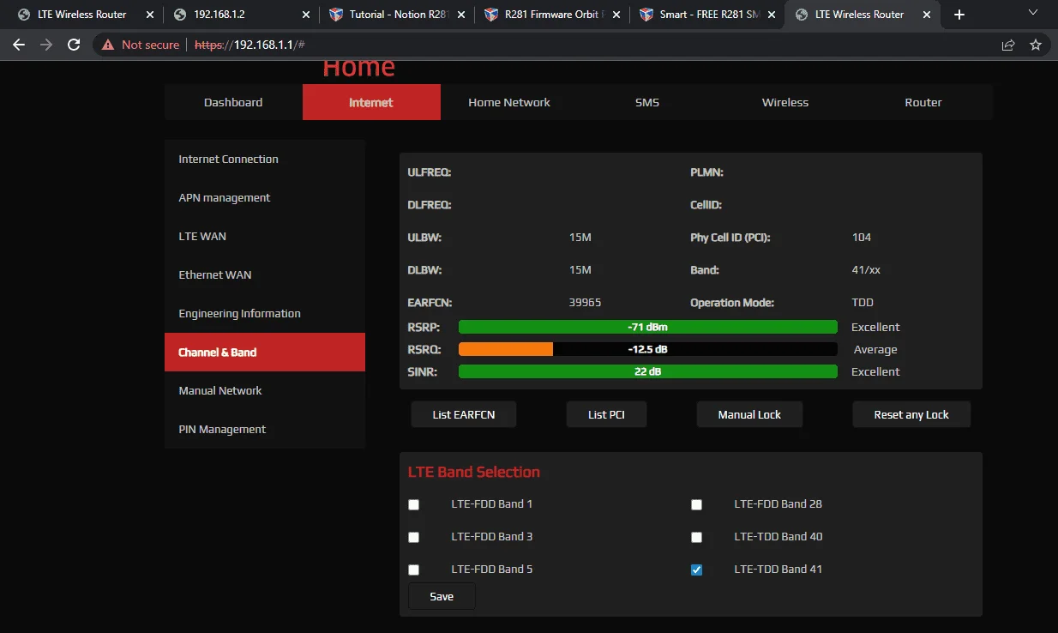Enable the LTE-FDD Band 1 checkbox

click(413, 504)
